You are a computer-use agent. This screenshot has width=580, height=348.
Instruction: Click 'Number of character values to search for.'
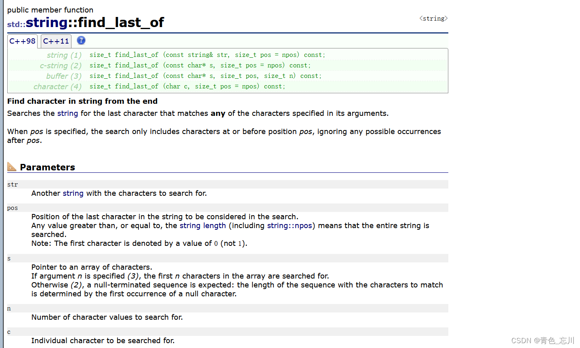coord(107,317)
